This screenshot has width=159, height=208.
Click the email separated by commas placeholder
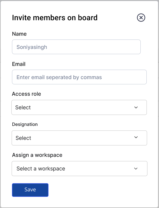[x=59, y=77]
